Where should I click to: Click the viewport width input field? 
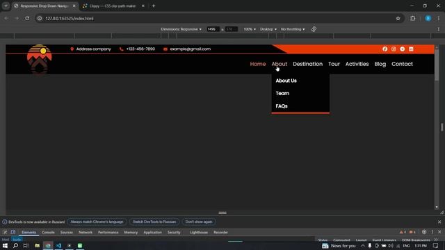213,29
